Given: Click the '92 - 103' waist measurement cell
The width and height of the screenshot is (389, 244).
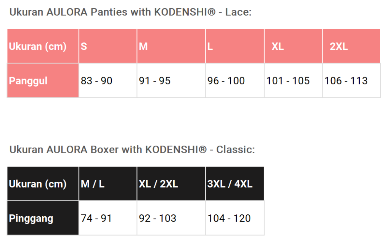Looking at the screenshot, I should [x=171, y=218].
